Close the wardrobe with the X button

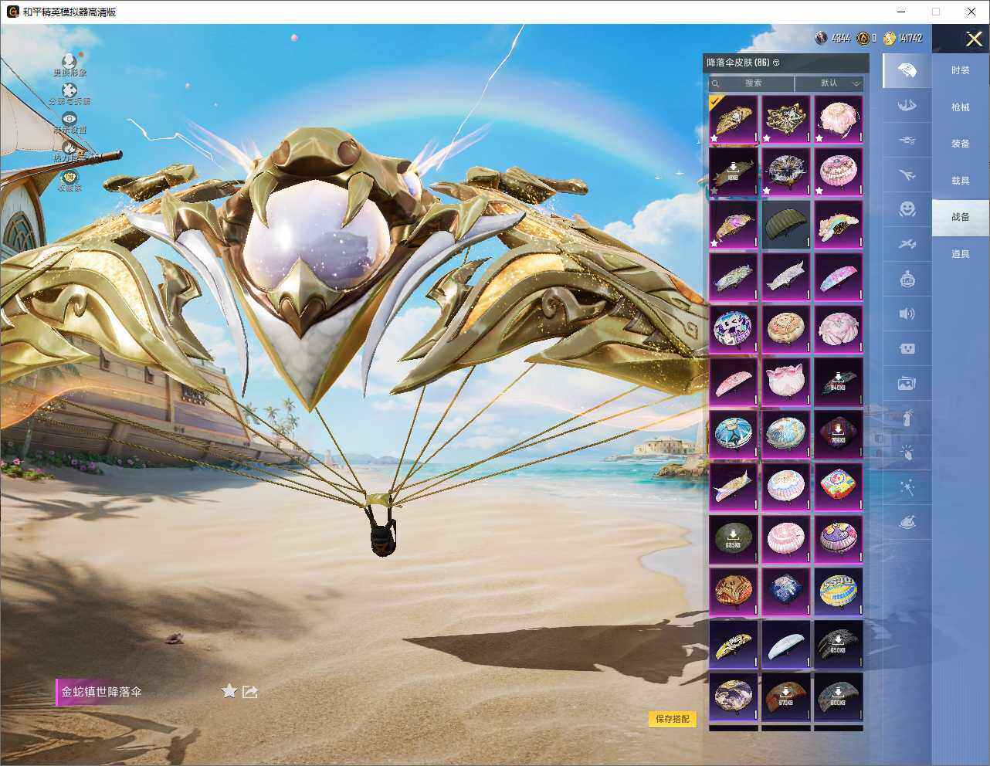(x=974, y=39)
